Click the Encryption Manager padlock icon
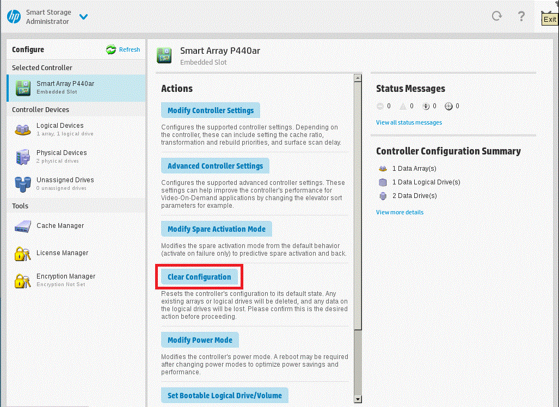 (22, 280)
